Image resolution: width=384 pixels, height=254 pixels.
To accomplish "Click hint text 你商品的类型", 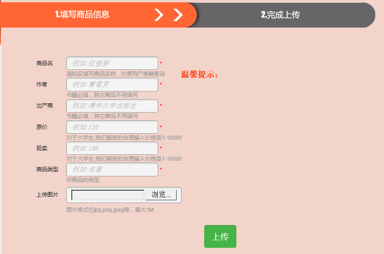I will coord(83,180).
